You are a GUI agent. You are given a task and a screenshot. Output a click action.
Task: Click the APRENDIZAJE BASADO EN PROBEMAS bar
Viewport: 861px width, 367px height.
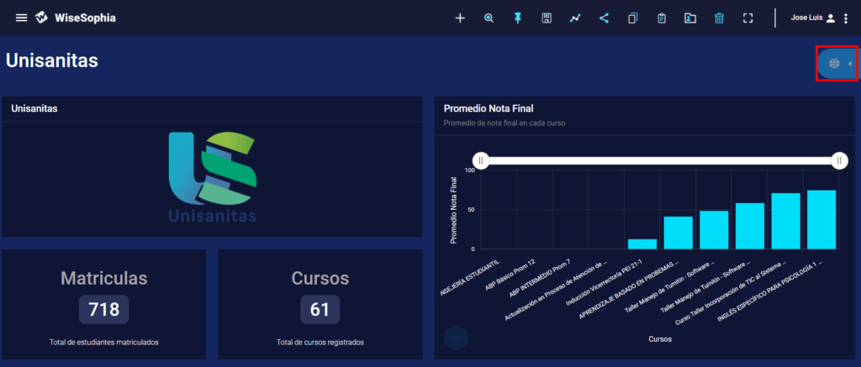(x=679, y=233)
